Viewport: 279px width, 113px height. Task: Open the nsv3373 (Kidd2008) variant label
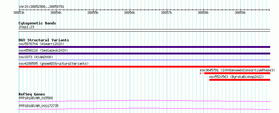36,57
